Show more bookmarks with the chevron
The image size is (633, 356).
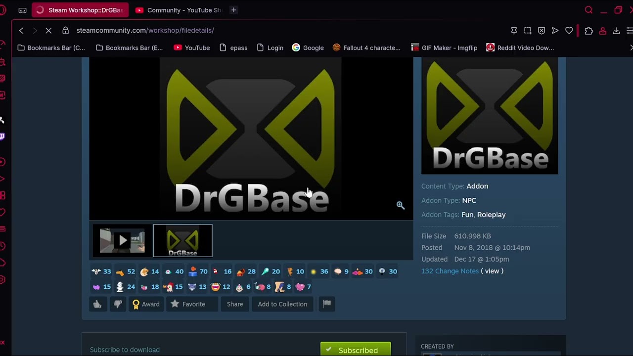click(x=631, y=48)
